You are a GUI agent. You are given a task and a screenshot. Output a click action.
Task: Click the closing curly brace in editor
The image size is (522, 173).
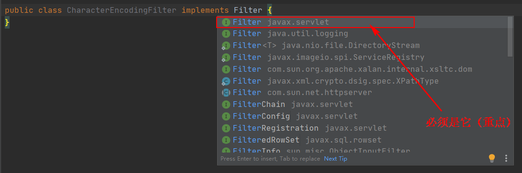click(7, 22)
